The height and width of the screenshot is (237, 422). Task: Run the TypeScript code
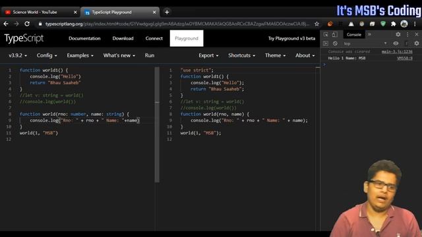pos(150,55)
